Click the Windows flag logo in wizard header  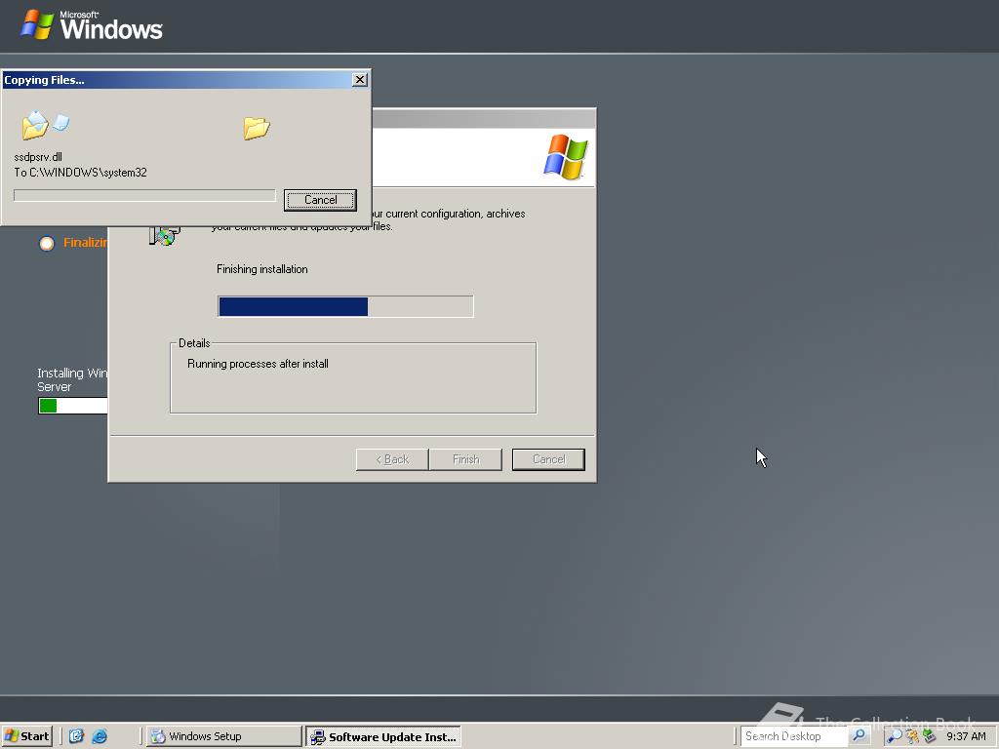coord(565,157)
